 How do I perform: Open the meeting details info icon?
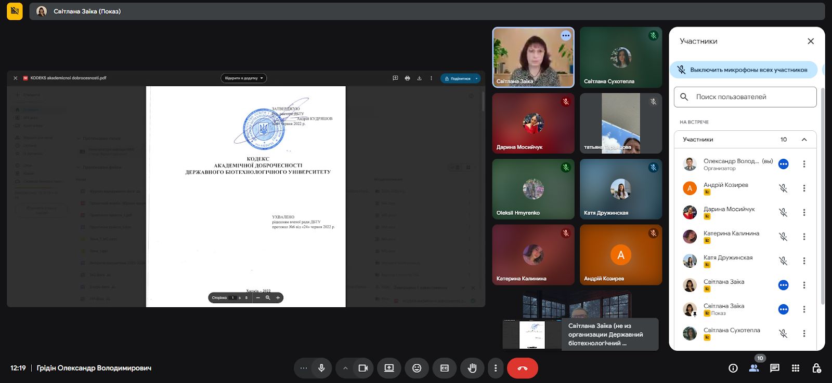point(733,368)
